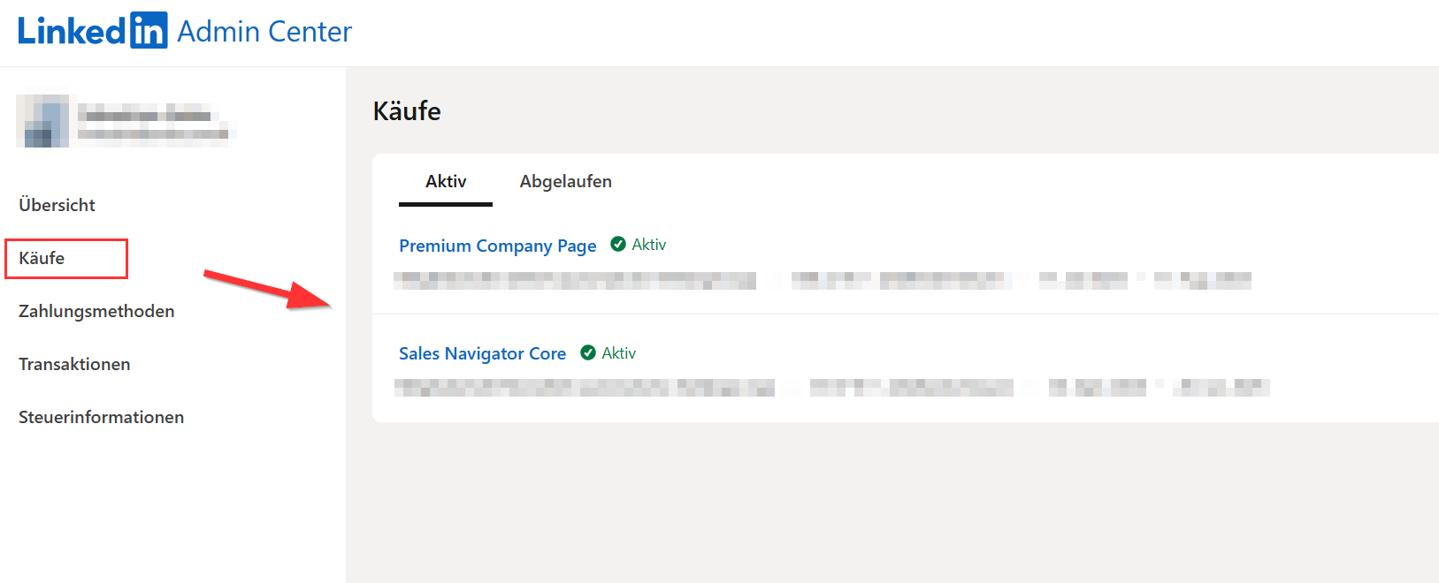Click the green checkmark beside Premium Company Page
This screenshot has height=583, width=1439.
pyautogui.click(x=618, y=245)
